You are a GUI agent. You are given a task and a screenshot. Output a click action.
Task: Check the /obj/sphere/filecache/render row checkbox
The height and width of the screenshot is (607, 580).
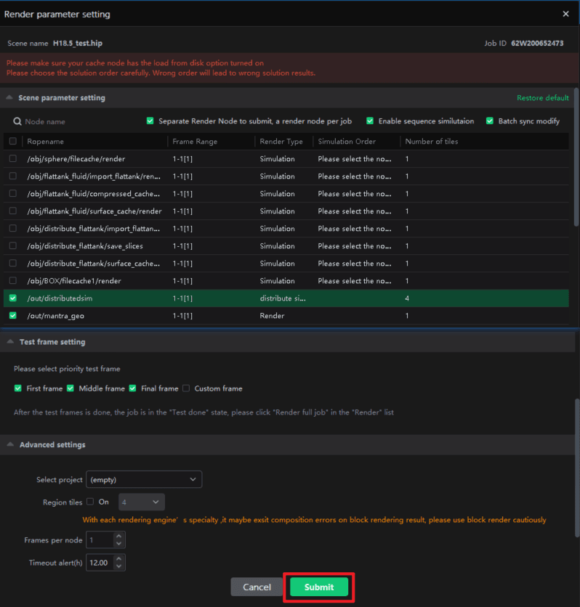[x=12, y=159]
